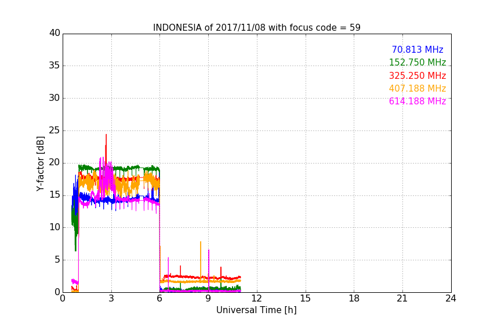Click the x-axis tick label 24
501x334 pixels.
point(451,299)
